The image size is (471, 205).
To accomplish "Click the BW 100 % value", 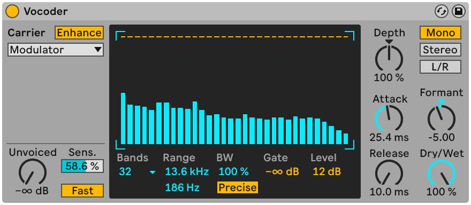I will point(234,172).
